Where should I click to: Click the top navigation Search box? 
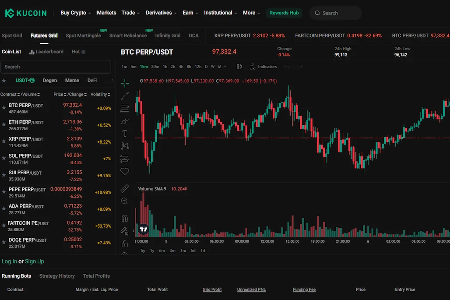[335, 13]
